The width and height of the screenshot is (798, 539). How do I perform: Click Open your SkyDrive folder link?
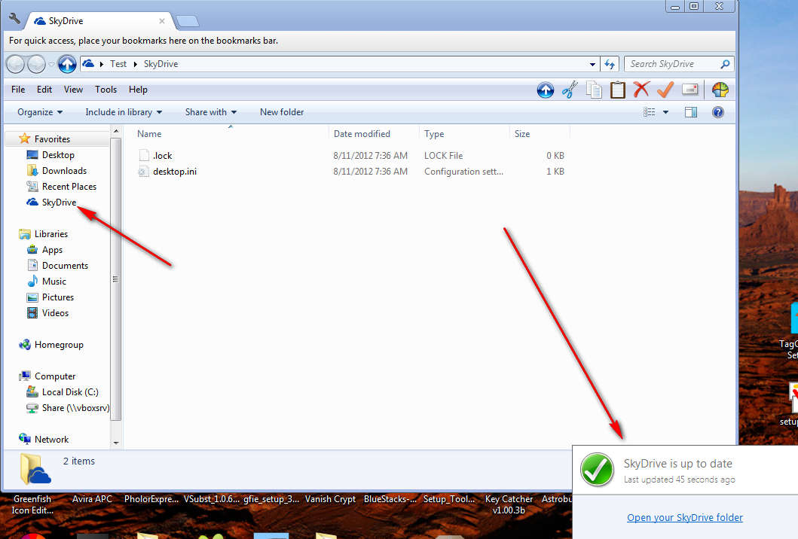[x=684, y=517]
